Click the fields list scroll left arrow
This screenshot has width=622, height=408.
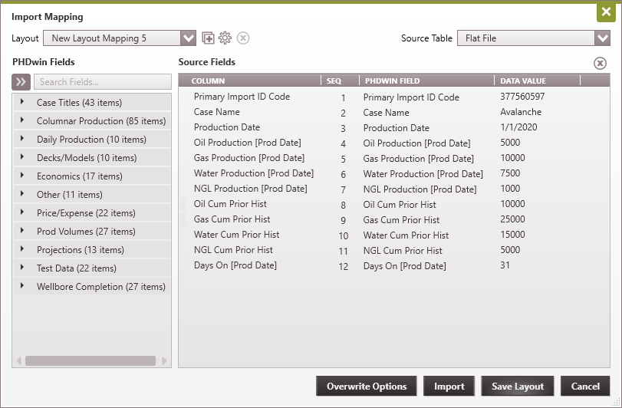click(18, 360)
